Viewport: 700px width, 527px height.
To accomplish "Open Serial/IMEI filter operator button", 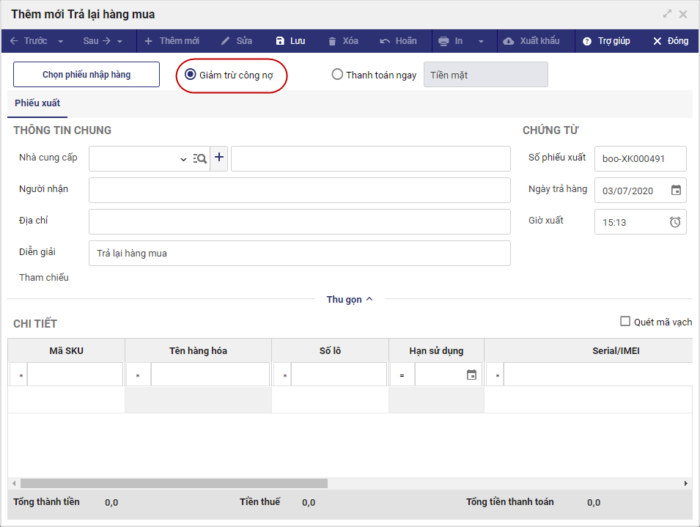I will [x=495, y=375].
